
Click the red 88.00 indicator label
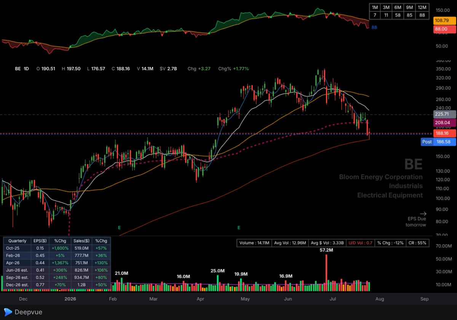pos(444,29)
